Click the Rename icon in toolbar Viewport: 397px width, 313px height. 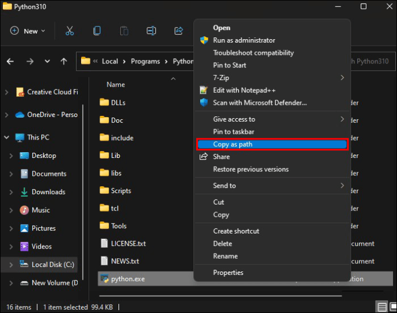(x=151, y=31)
